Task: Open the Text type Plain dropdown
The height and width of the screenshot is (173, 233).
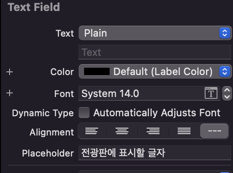Action: click(x=155, y=33)
